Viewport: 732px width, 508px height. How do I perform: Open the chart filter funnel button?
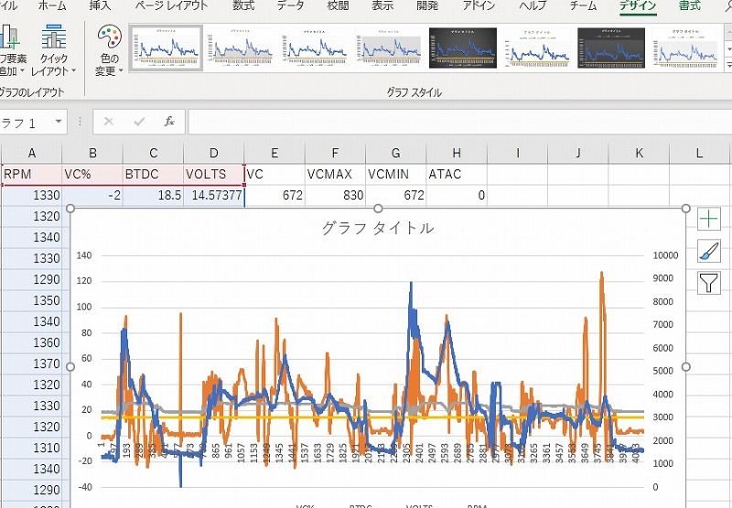click(710, 283)
